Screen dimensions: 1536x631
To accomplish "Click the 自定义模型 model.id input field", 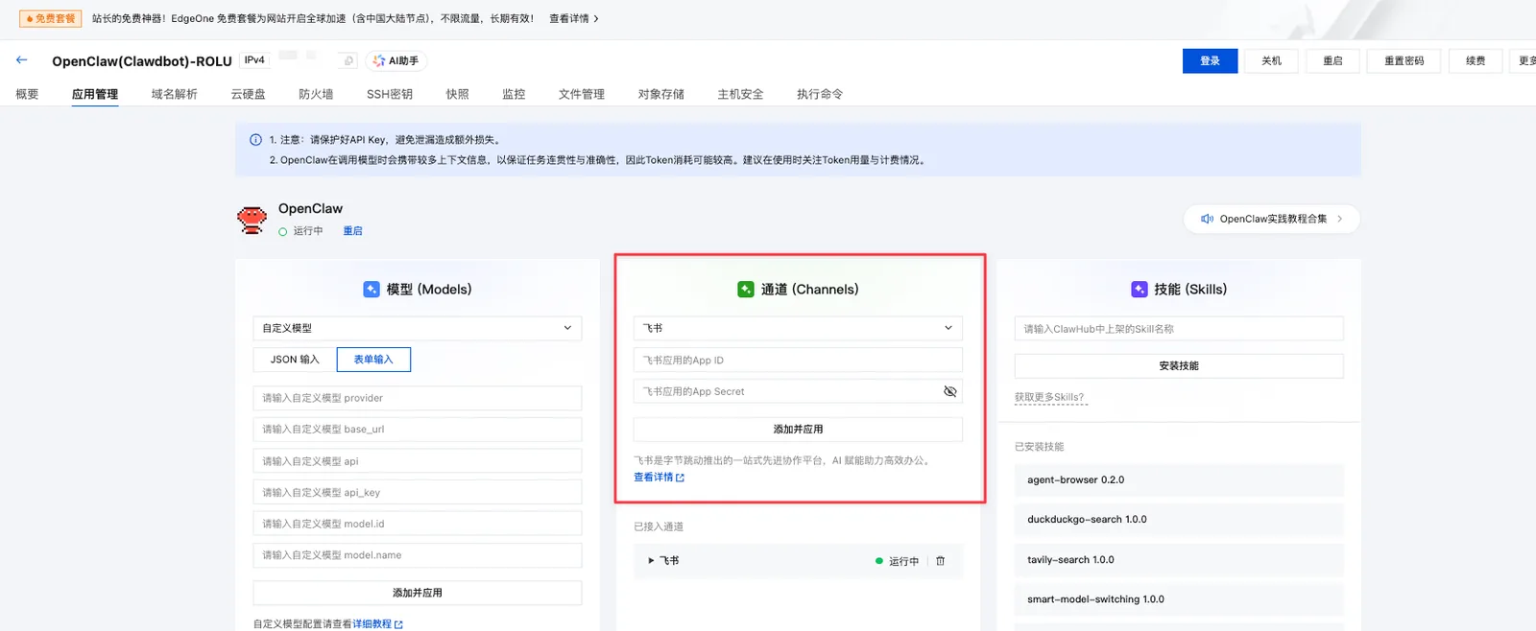I will (x=418, y=524).
